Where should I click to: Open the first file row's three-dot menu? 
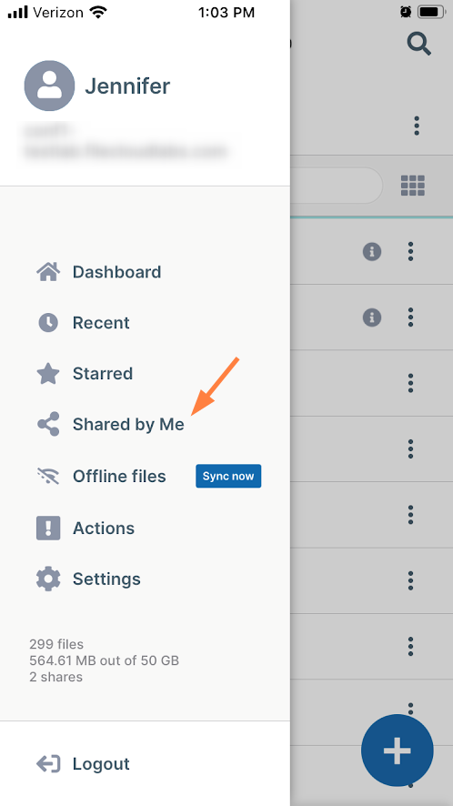410,251
